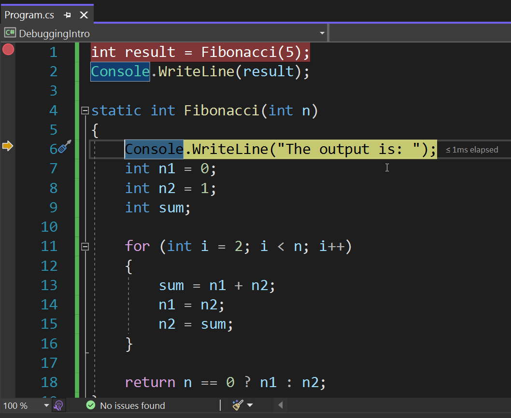
Task: Click No issues found status text
Action: (x=132, y=405)
